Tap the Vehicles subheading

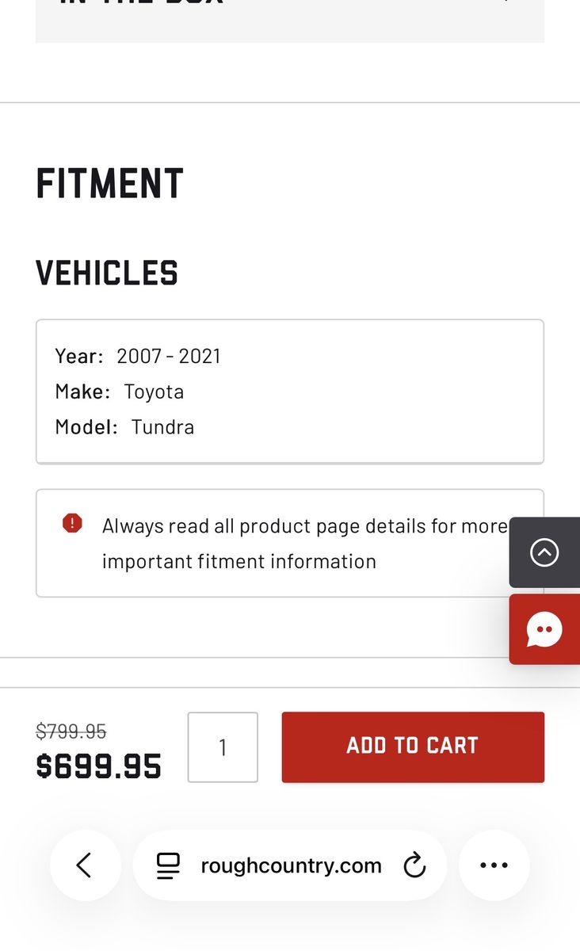(107, 273)
